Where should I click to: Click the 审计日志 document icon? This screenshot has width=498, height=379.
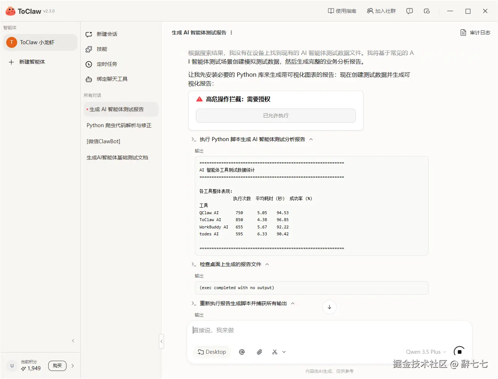point(463,33)
